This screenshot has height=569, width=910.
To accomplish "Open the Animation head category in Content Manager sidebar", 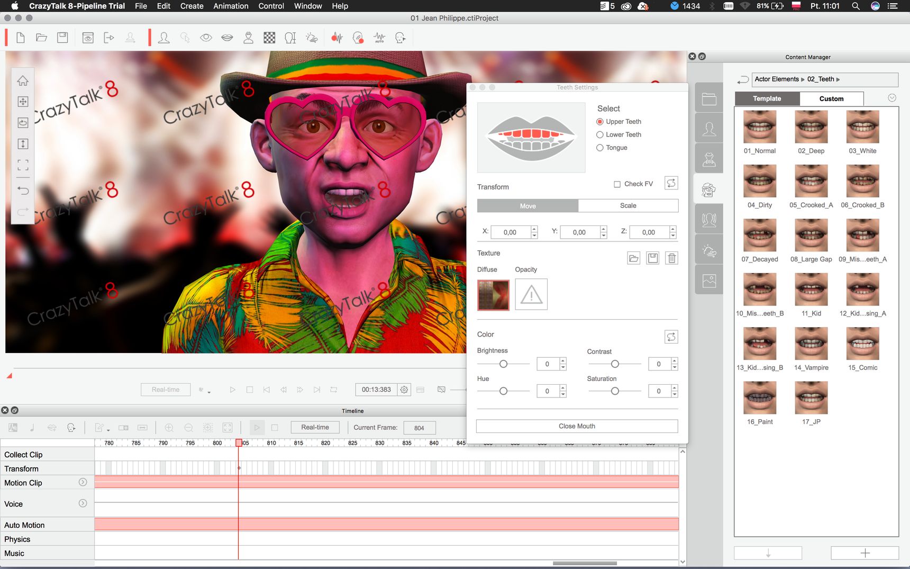I will coord(709,220).
